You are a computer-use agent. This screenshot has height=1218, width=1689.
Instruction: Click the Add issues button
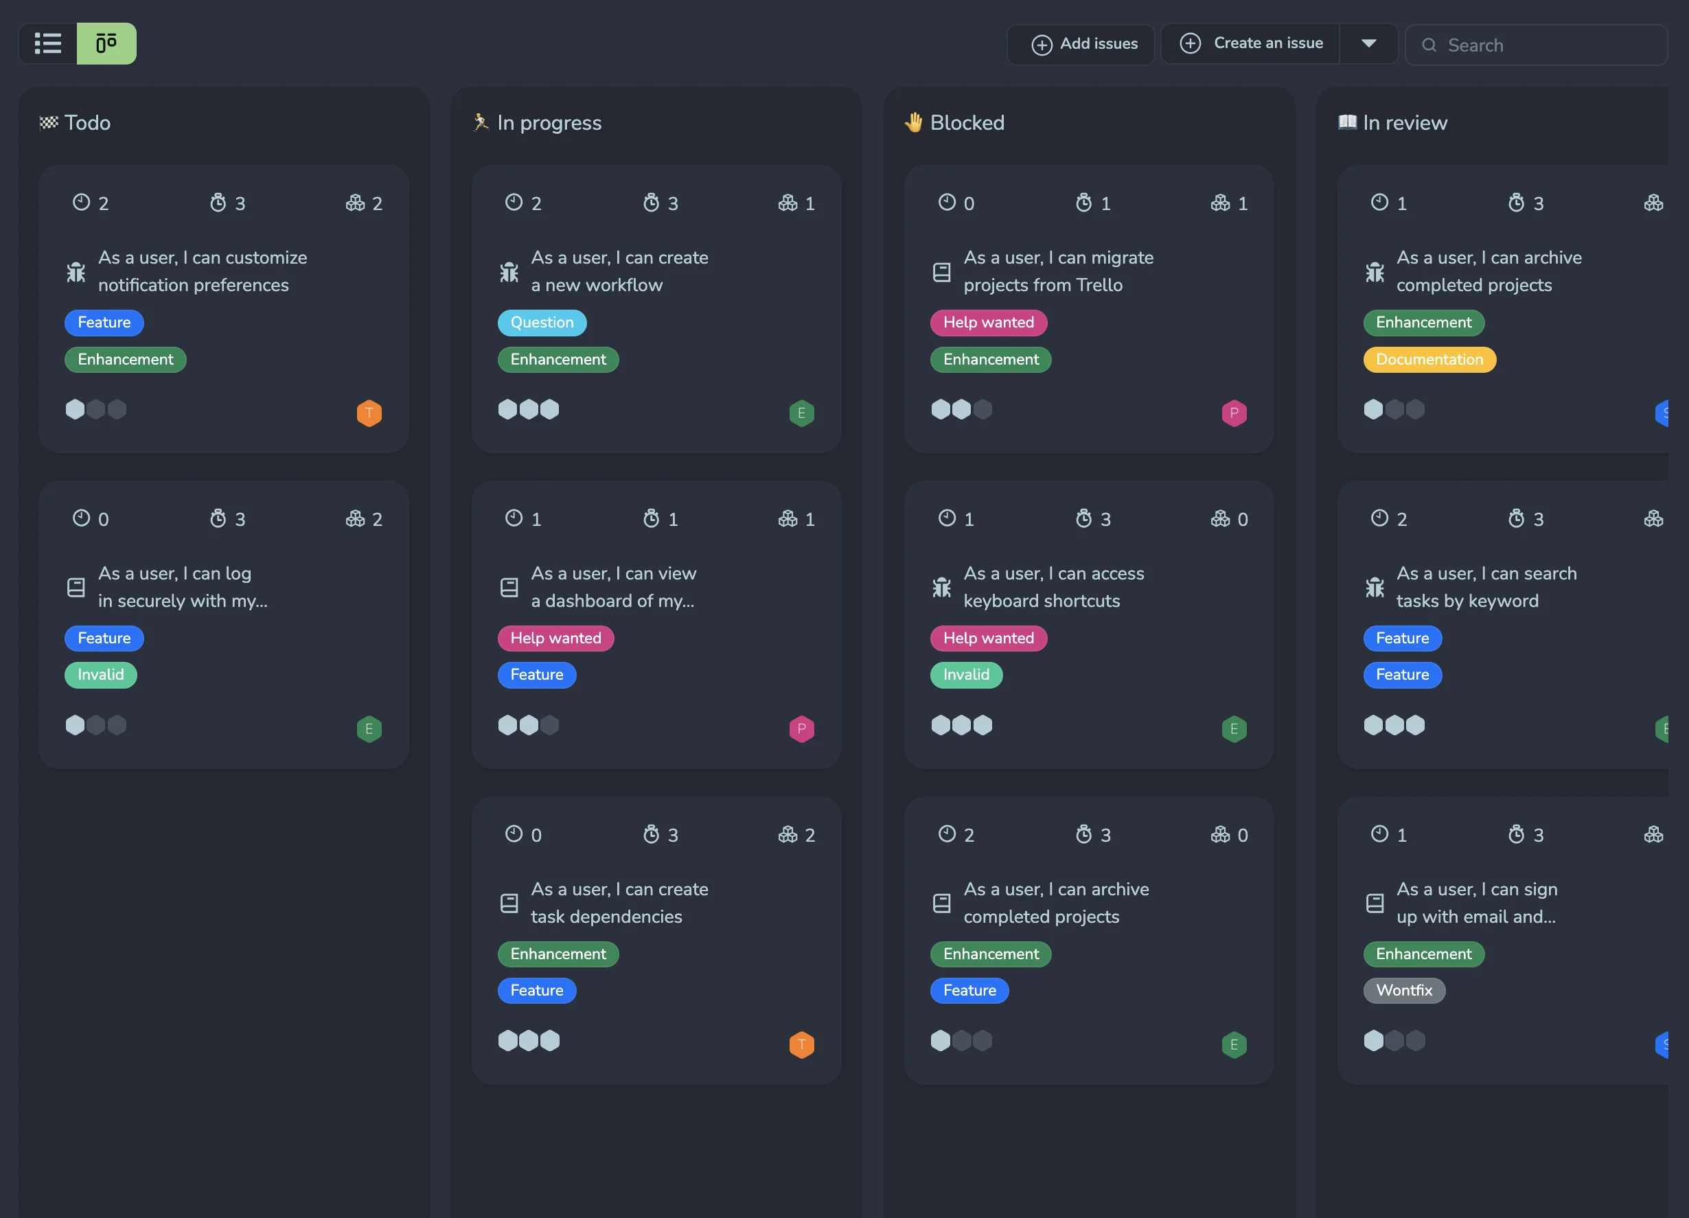[x=1081, y=43]
